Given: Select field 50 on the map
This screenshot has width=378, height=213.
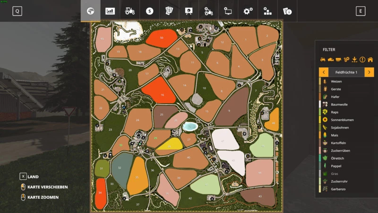Looking at the screenshot, I should (162, 38).
